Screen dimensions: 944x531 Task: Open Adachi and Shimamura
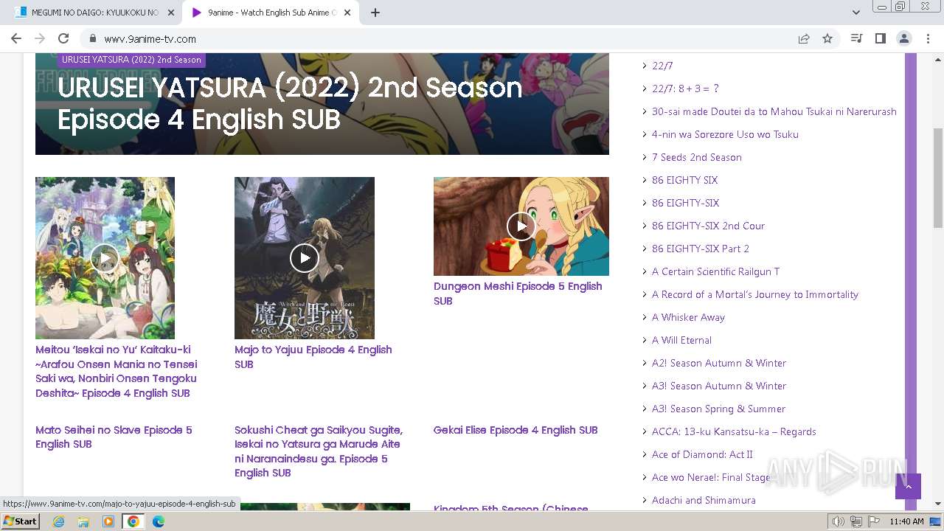pos(704,500)
